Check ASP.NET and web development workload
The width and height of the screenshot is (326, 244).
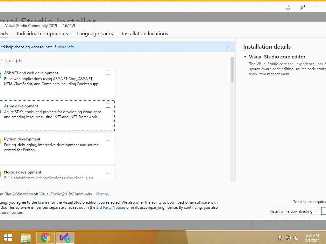pyautogui.click(x=108, y=73)
